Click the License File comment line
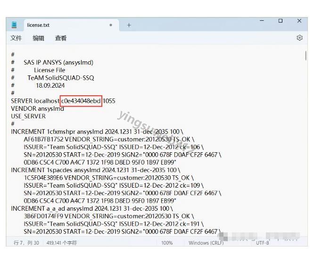 [x=50, y=70]
